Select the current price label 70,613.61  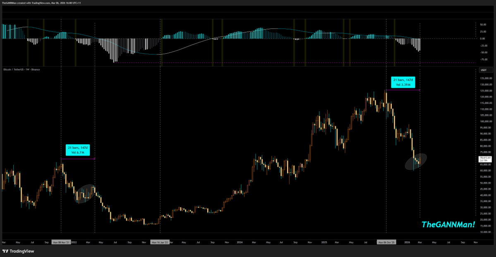pyautogui.click(x=485, y=158)
